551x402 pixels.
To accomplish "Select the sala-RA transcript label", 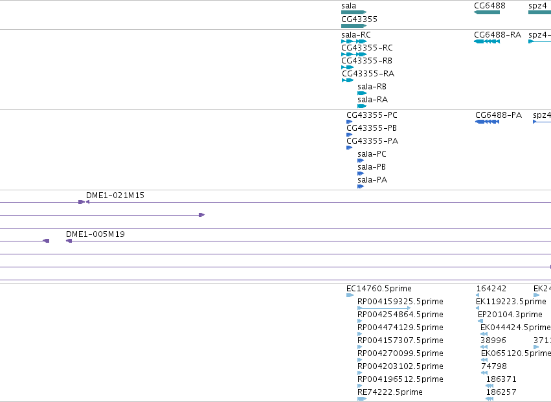I will coord(372,100).
